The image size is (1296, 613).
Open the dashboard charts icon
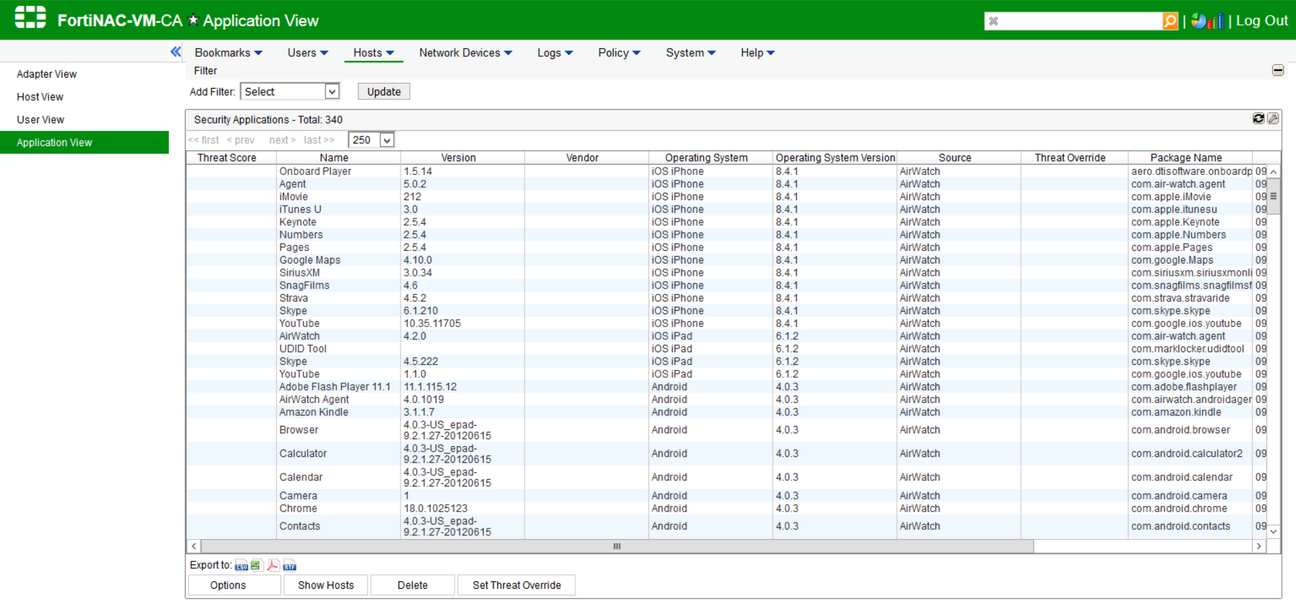tap(1207, 21)
